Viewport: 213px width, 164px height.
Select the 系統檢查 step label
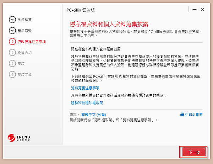tap(24, 20)
